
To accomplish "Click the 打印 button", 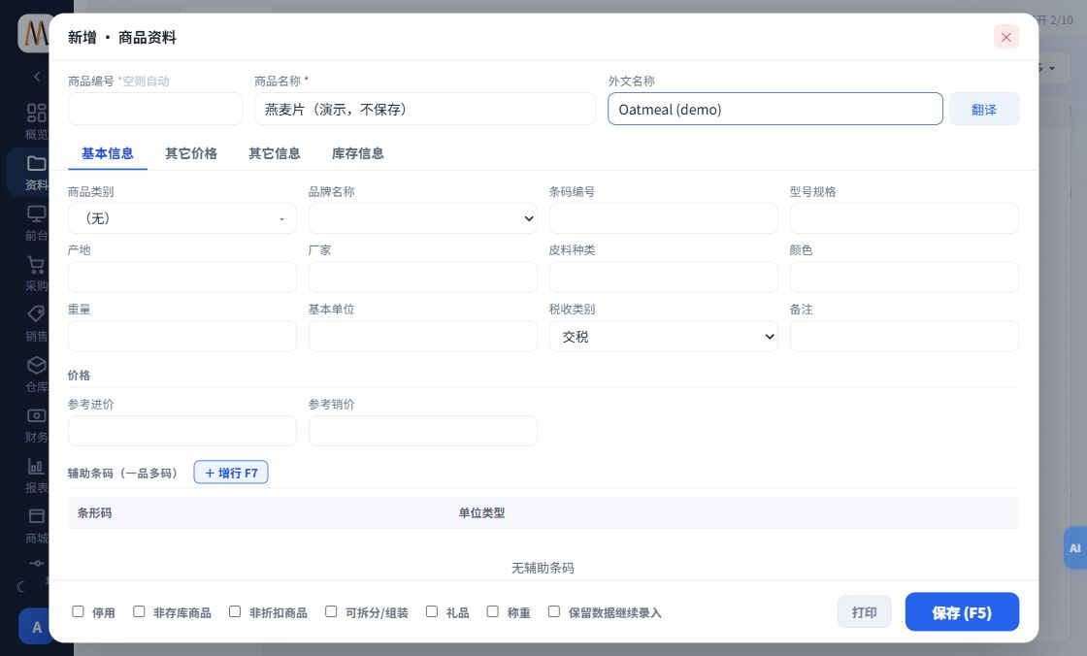I will click(865, 612).
